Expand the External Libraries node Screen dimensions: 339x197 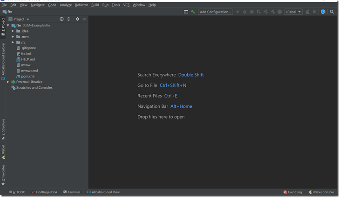coord(8,82)
